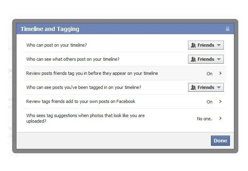The image size is (248, 171).
Task: Open dropdown arrow for who sees tagged posts
Action: (x=219, y=88)
